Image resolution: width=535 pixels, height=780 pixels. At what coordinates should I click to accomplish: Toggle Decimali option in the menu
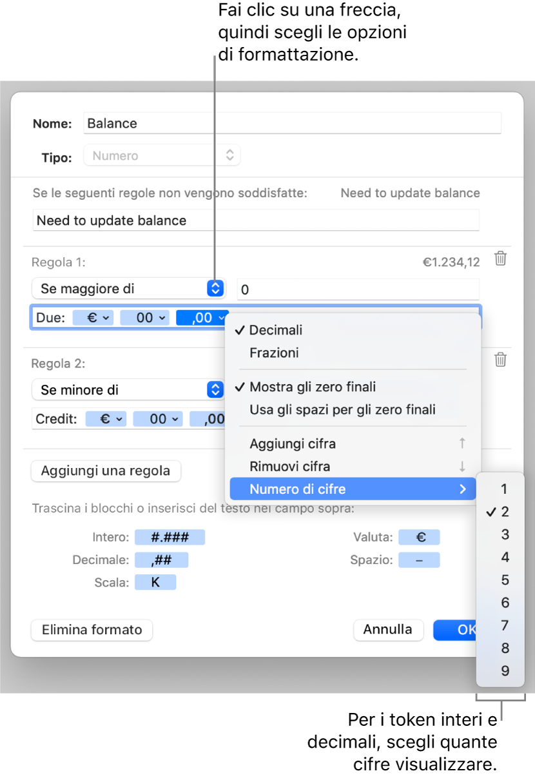276,330
